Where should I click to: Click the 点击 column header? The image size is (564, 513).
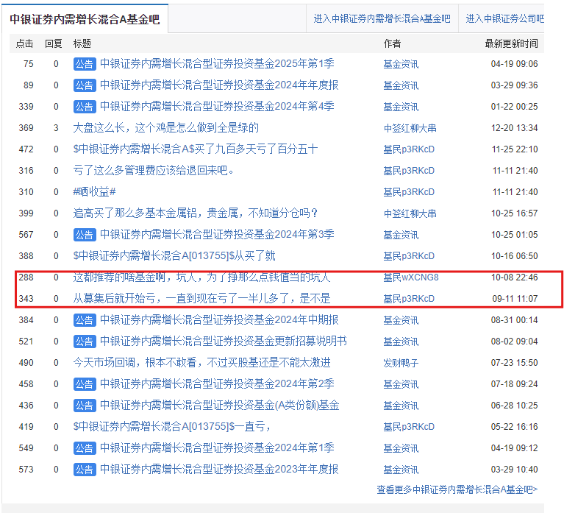pos(25,43)
